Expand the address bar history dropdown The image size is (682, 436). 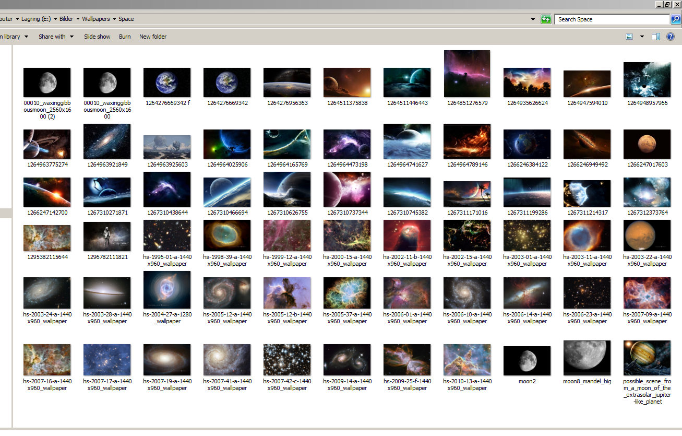coord(533,19)
